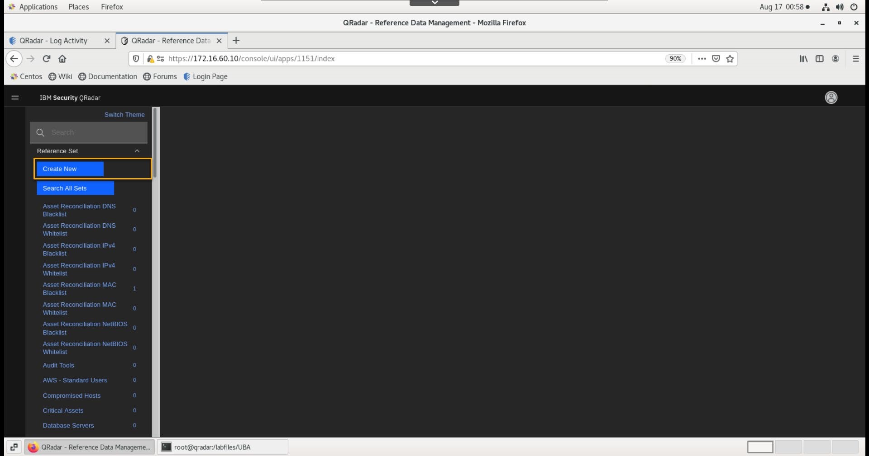This screenshot has width=869, height=456.
Task: Open the site security lock warning icon
Action: click(x=150, y=59)
